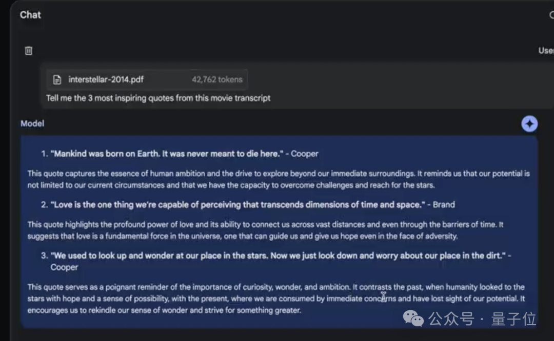Click the Cooper attribution after the first quote
Screen dimensions: 554x341
point(305,154)
